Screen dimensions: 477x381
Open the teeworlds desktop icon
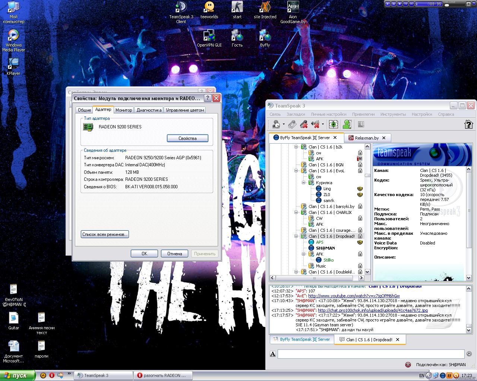point(209,10)
